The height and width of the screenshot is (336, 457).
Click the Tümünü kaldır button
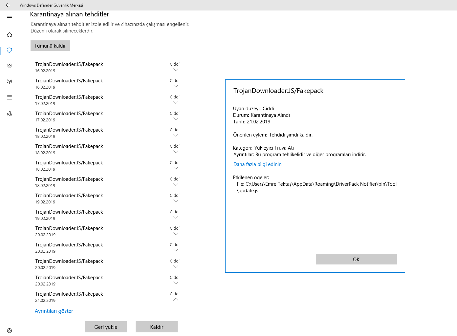(x=50, y=46)
